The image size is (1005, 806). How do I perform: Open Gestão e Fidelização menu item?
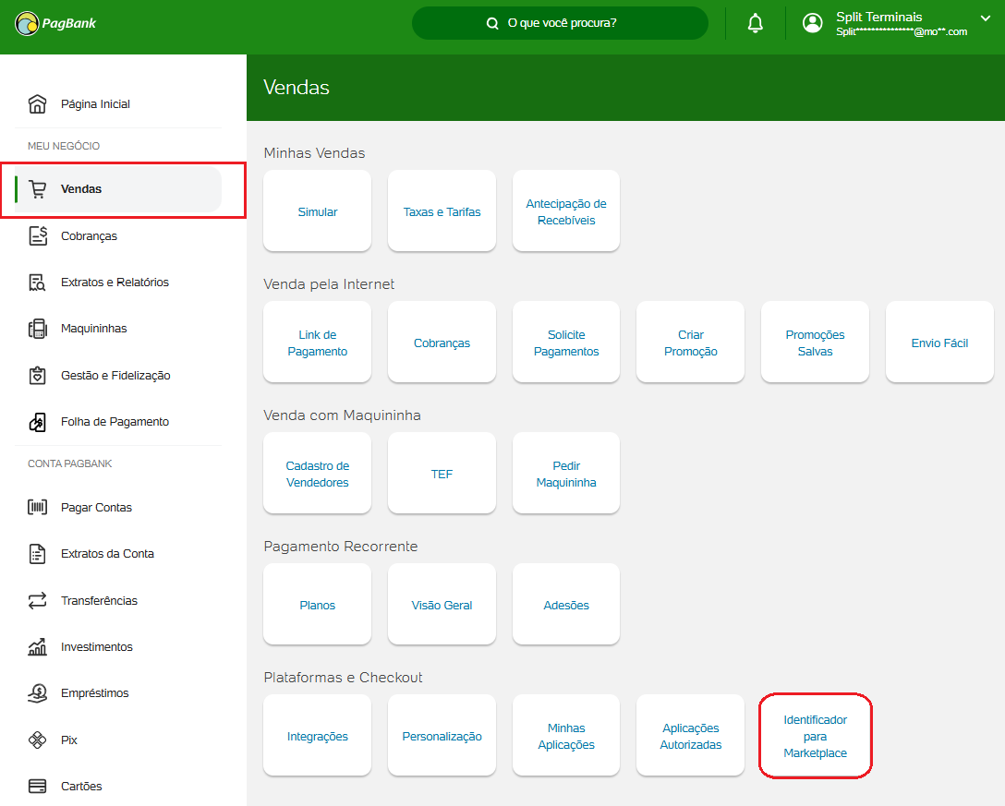coord(115,376)
